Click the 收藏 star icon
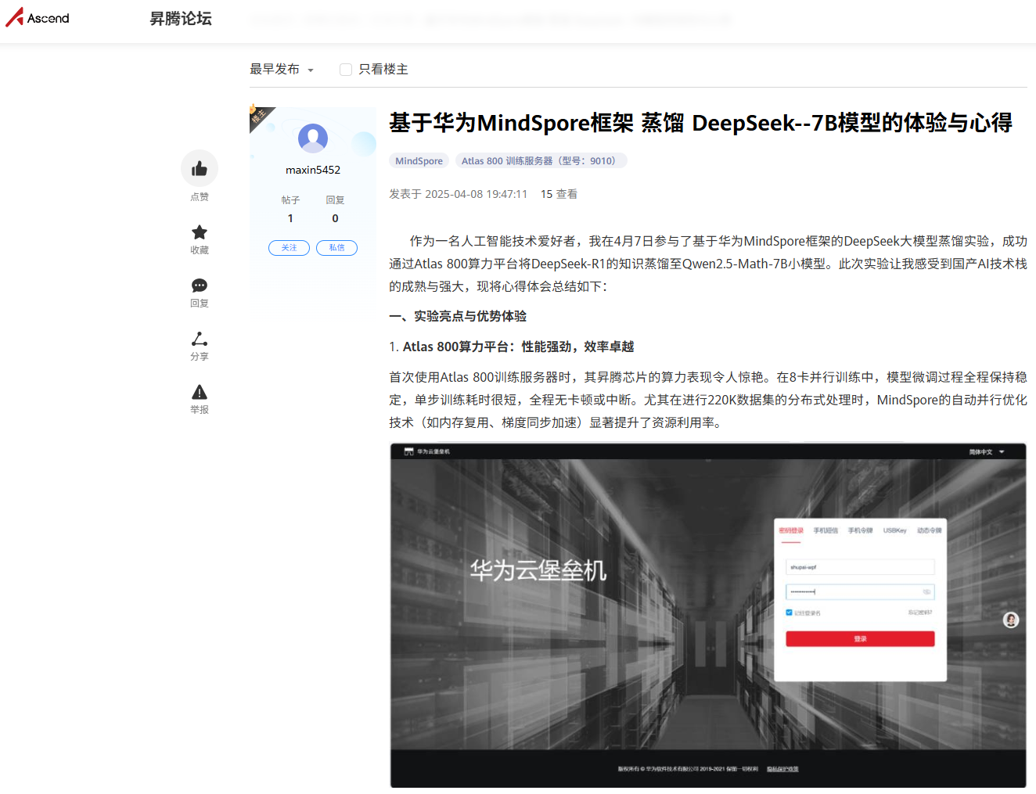The height and width of the screenshot is (794, 1036). (x=200, y=232)
